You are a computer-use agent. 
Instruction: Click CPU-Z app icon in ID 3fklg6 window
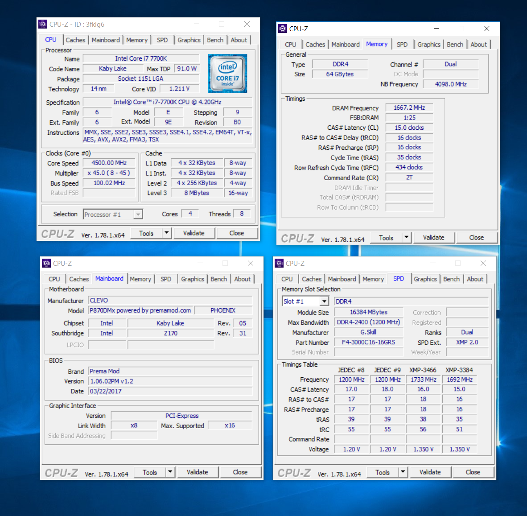pos(43,24)
